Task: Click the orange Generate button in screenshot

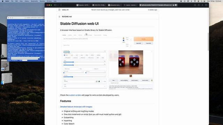Action: (x=144, y=39)
